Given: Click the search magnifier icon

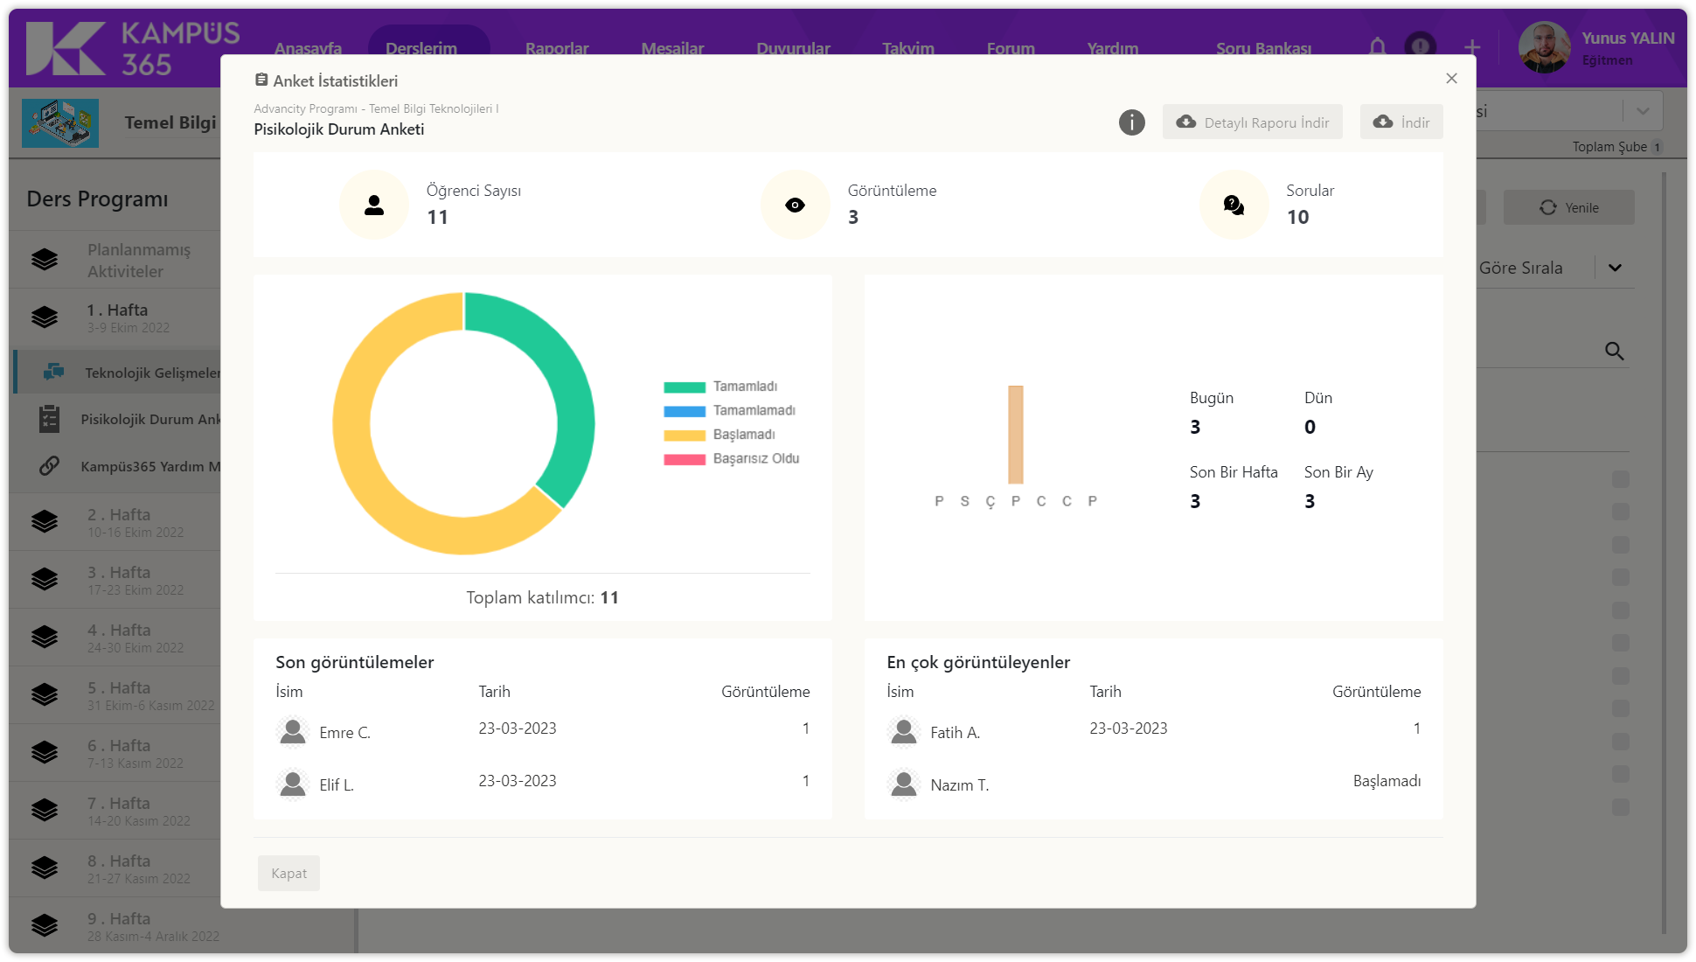Looking at the screenshot, I should click(1614, 351).
